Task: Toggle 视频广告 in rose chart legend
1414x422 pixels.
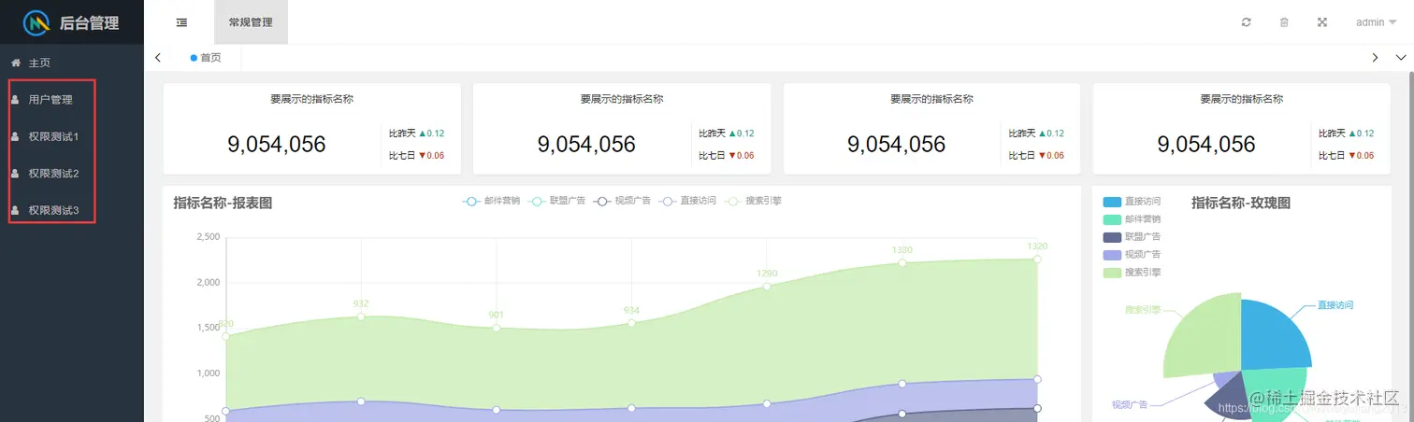Action: click(x=1132, y=254)
